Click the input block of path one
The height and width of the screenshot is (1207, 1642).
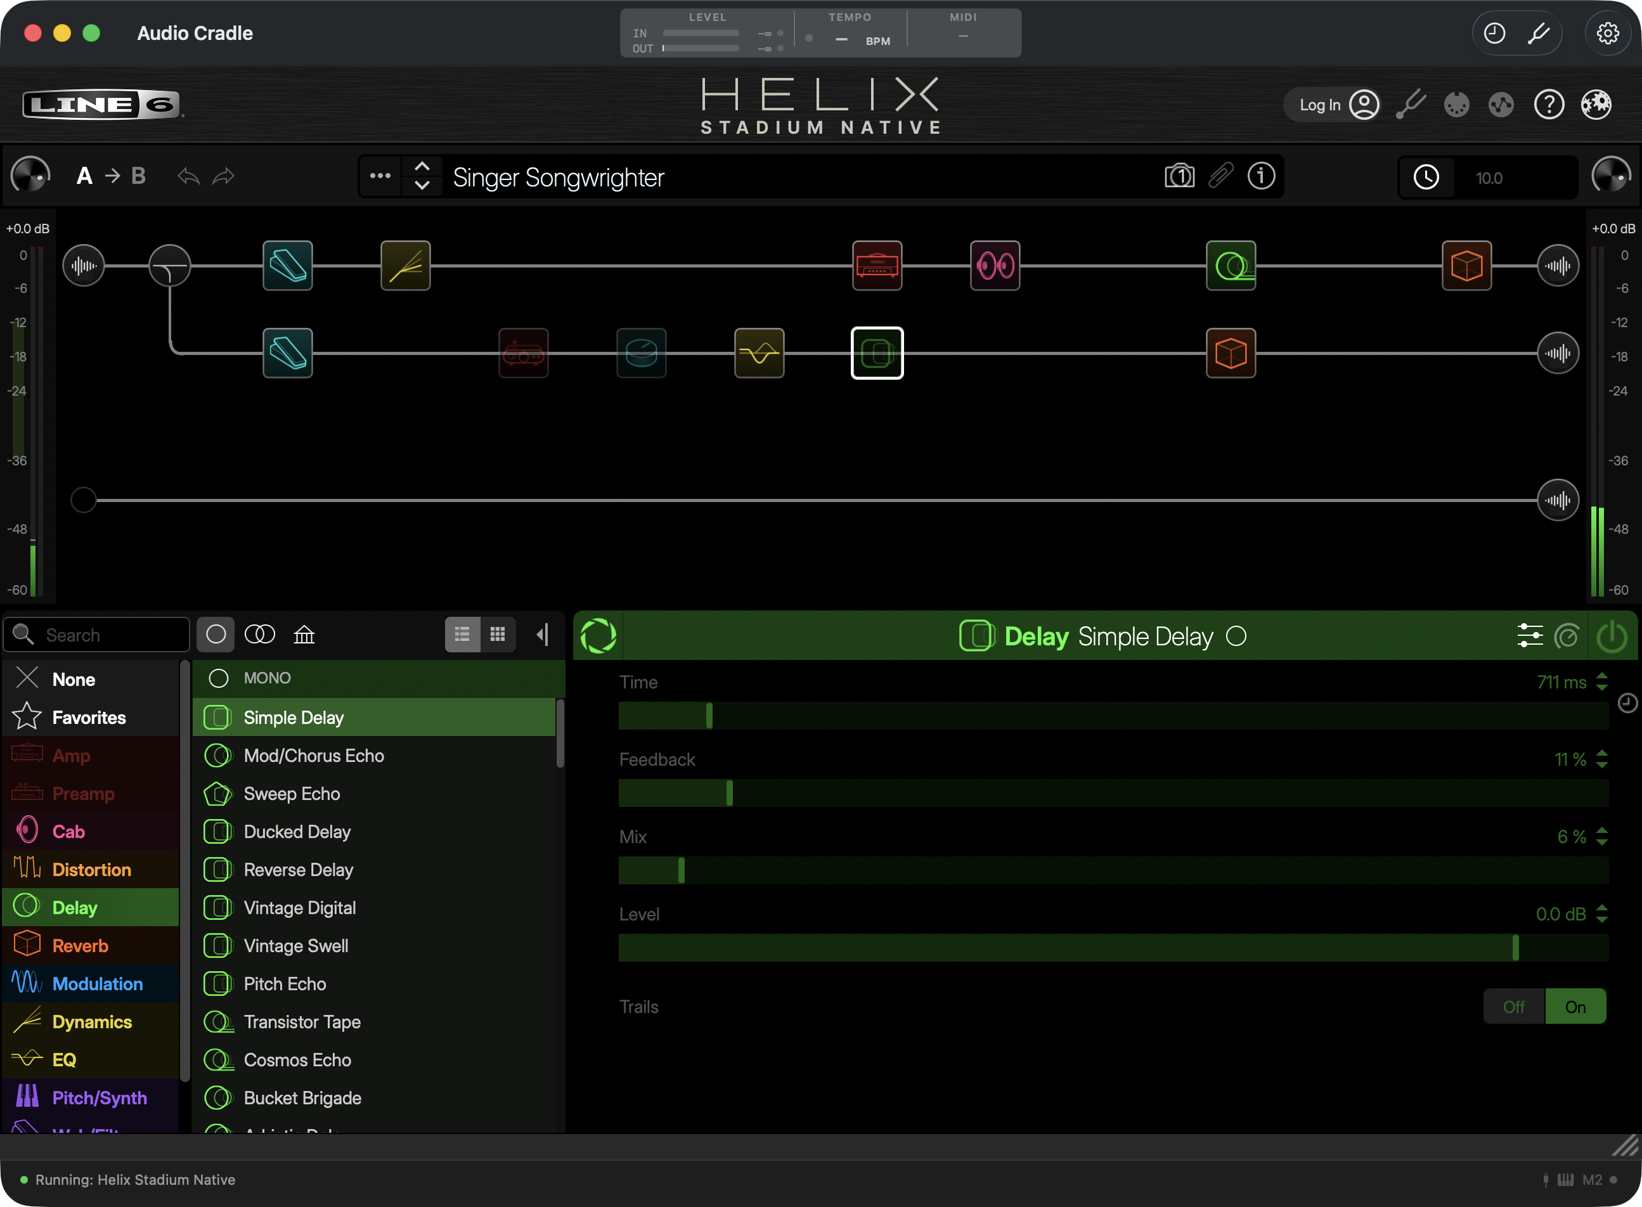pos(83,266)
